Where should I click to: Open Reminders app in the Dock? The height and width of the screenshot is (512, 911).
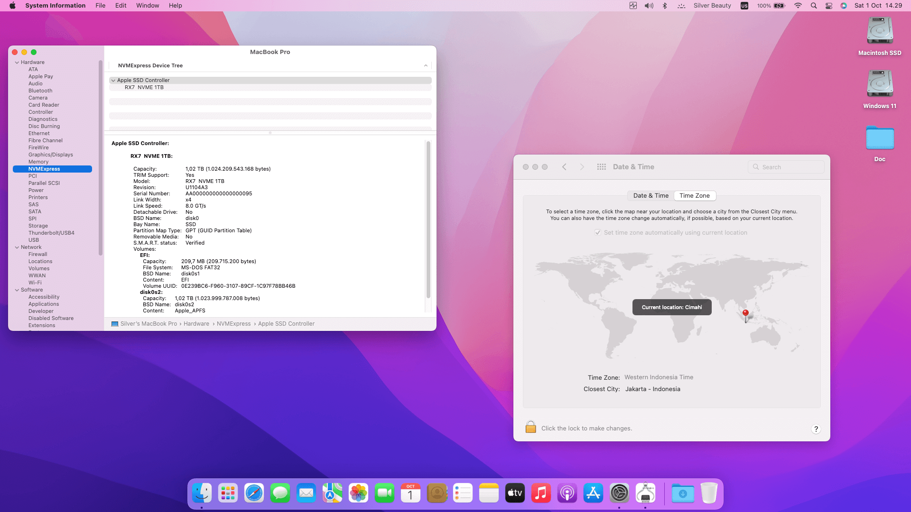463,494
